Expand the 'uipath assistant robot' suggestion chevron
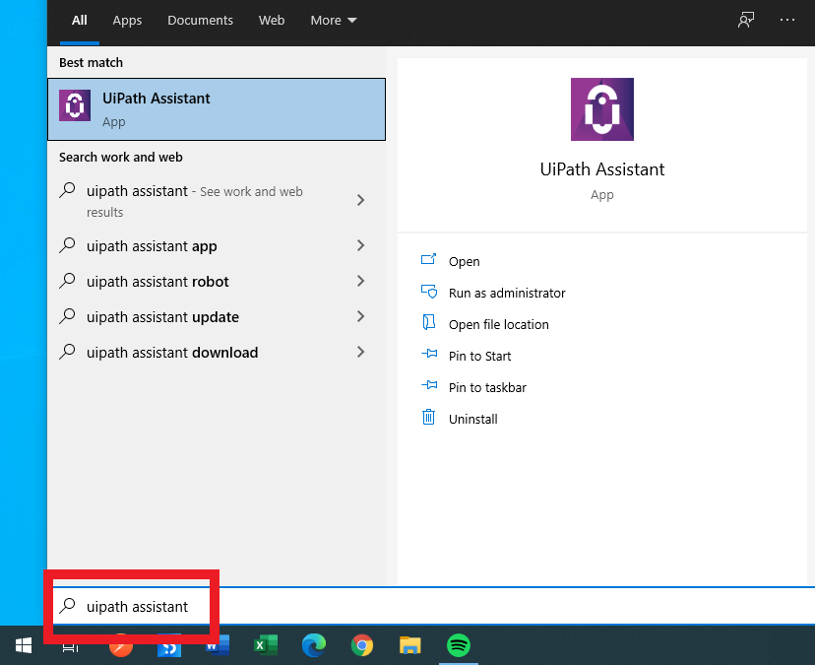 coord(360,281)
